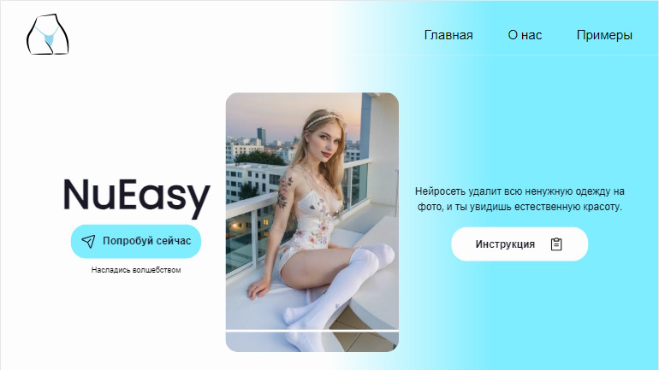Click the clipboard icon beside Инструкция
The image size is (659, 370).
pos(556,244)
